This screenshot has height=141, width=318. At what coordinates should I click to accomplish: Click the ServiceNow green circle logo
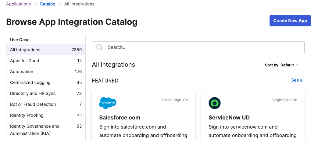point(215,103)
